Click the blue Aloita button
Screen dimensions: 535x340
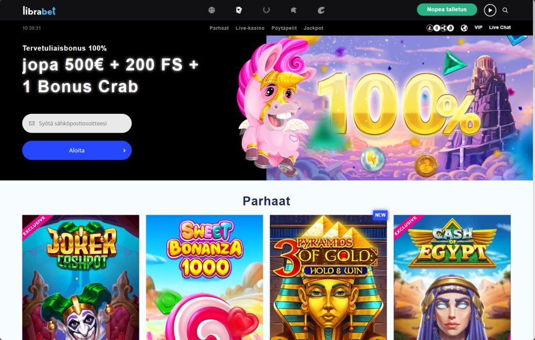click(77, 150)
